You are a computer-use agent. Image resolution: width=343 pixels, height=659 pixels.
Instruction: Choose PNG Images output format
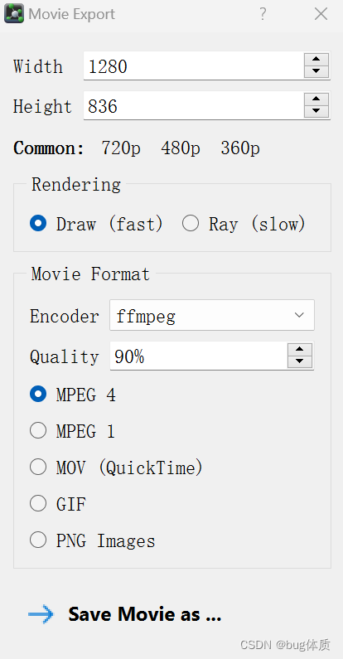(92, 540)
